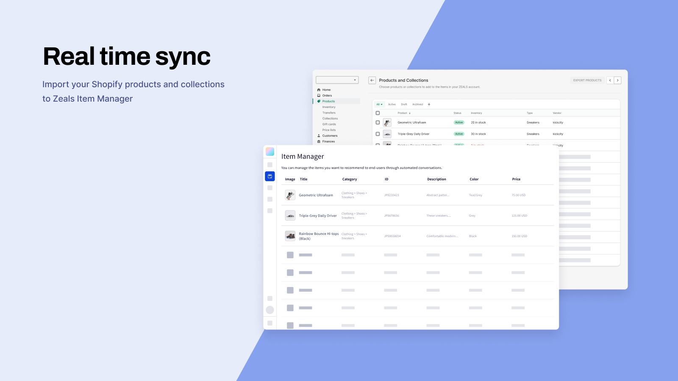Click the Home icon in Shopify sidebar

(319, 90)
